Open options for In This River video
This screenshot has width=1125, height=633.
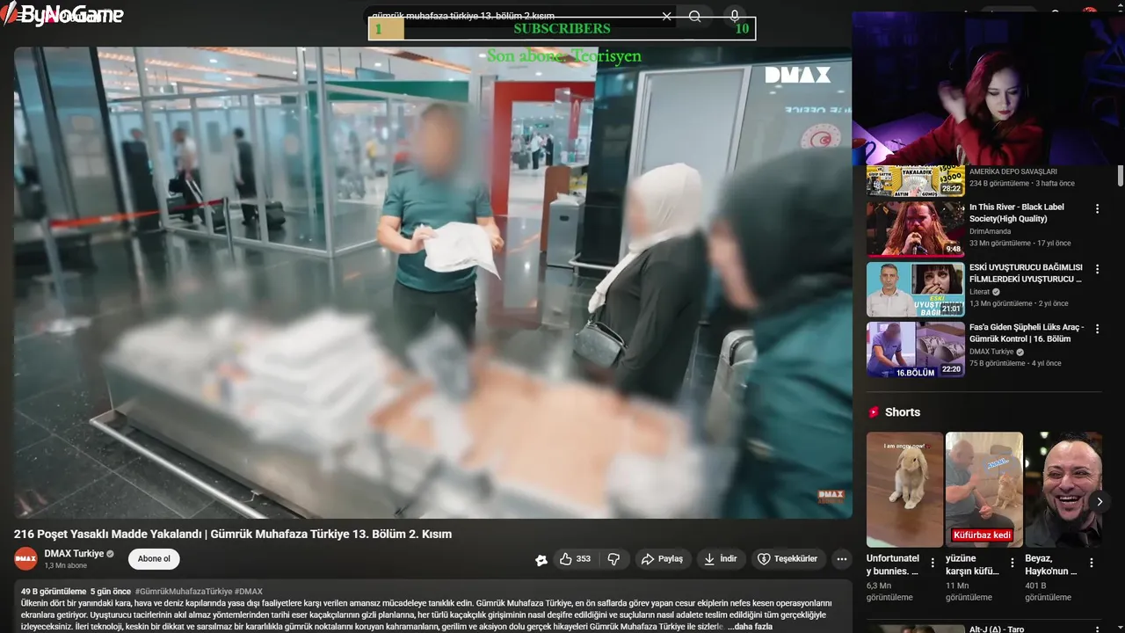(1097, 209)
